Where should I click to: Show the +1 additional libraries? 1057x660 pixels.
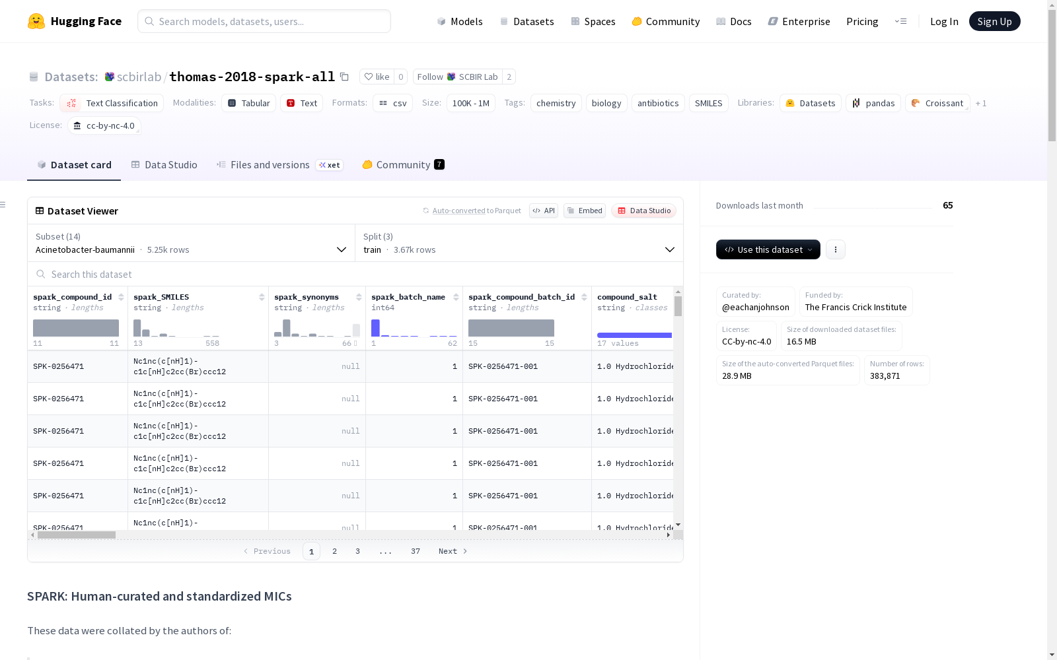coord(981,103)
